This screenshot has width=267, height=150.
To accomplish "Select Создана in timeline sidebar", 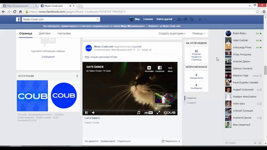I will (x=191, y=103).
